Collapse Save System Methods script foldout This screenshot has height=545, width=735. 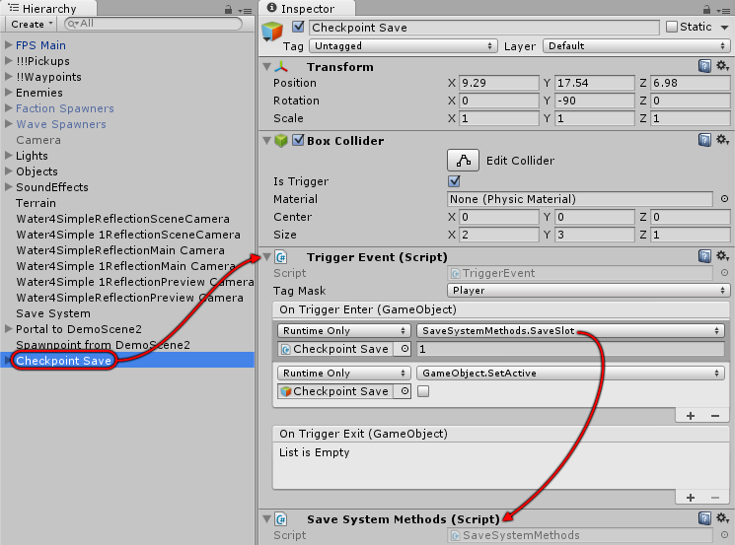coord(266,518)
